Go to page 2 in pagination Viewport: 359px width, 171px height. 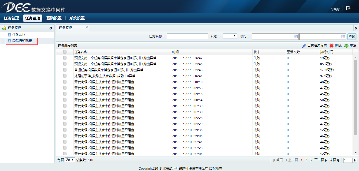(x=306, y=160)
